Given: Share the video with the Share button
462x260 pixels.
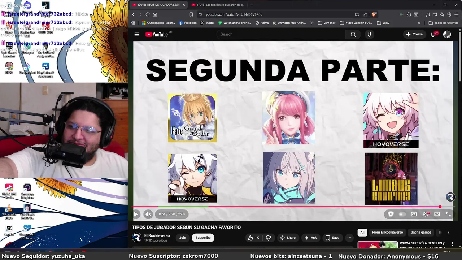Looking at the screenshot, I should 288,238.
